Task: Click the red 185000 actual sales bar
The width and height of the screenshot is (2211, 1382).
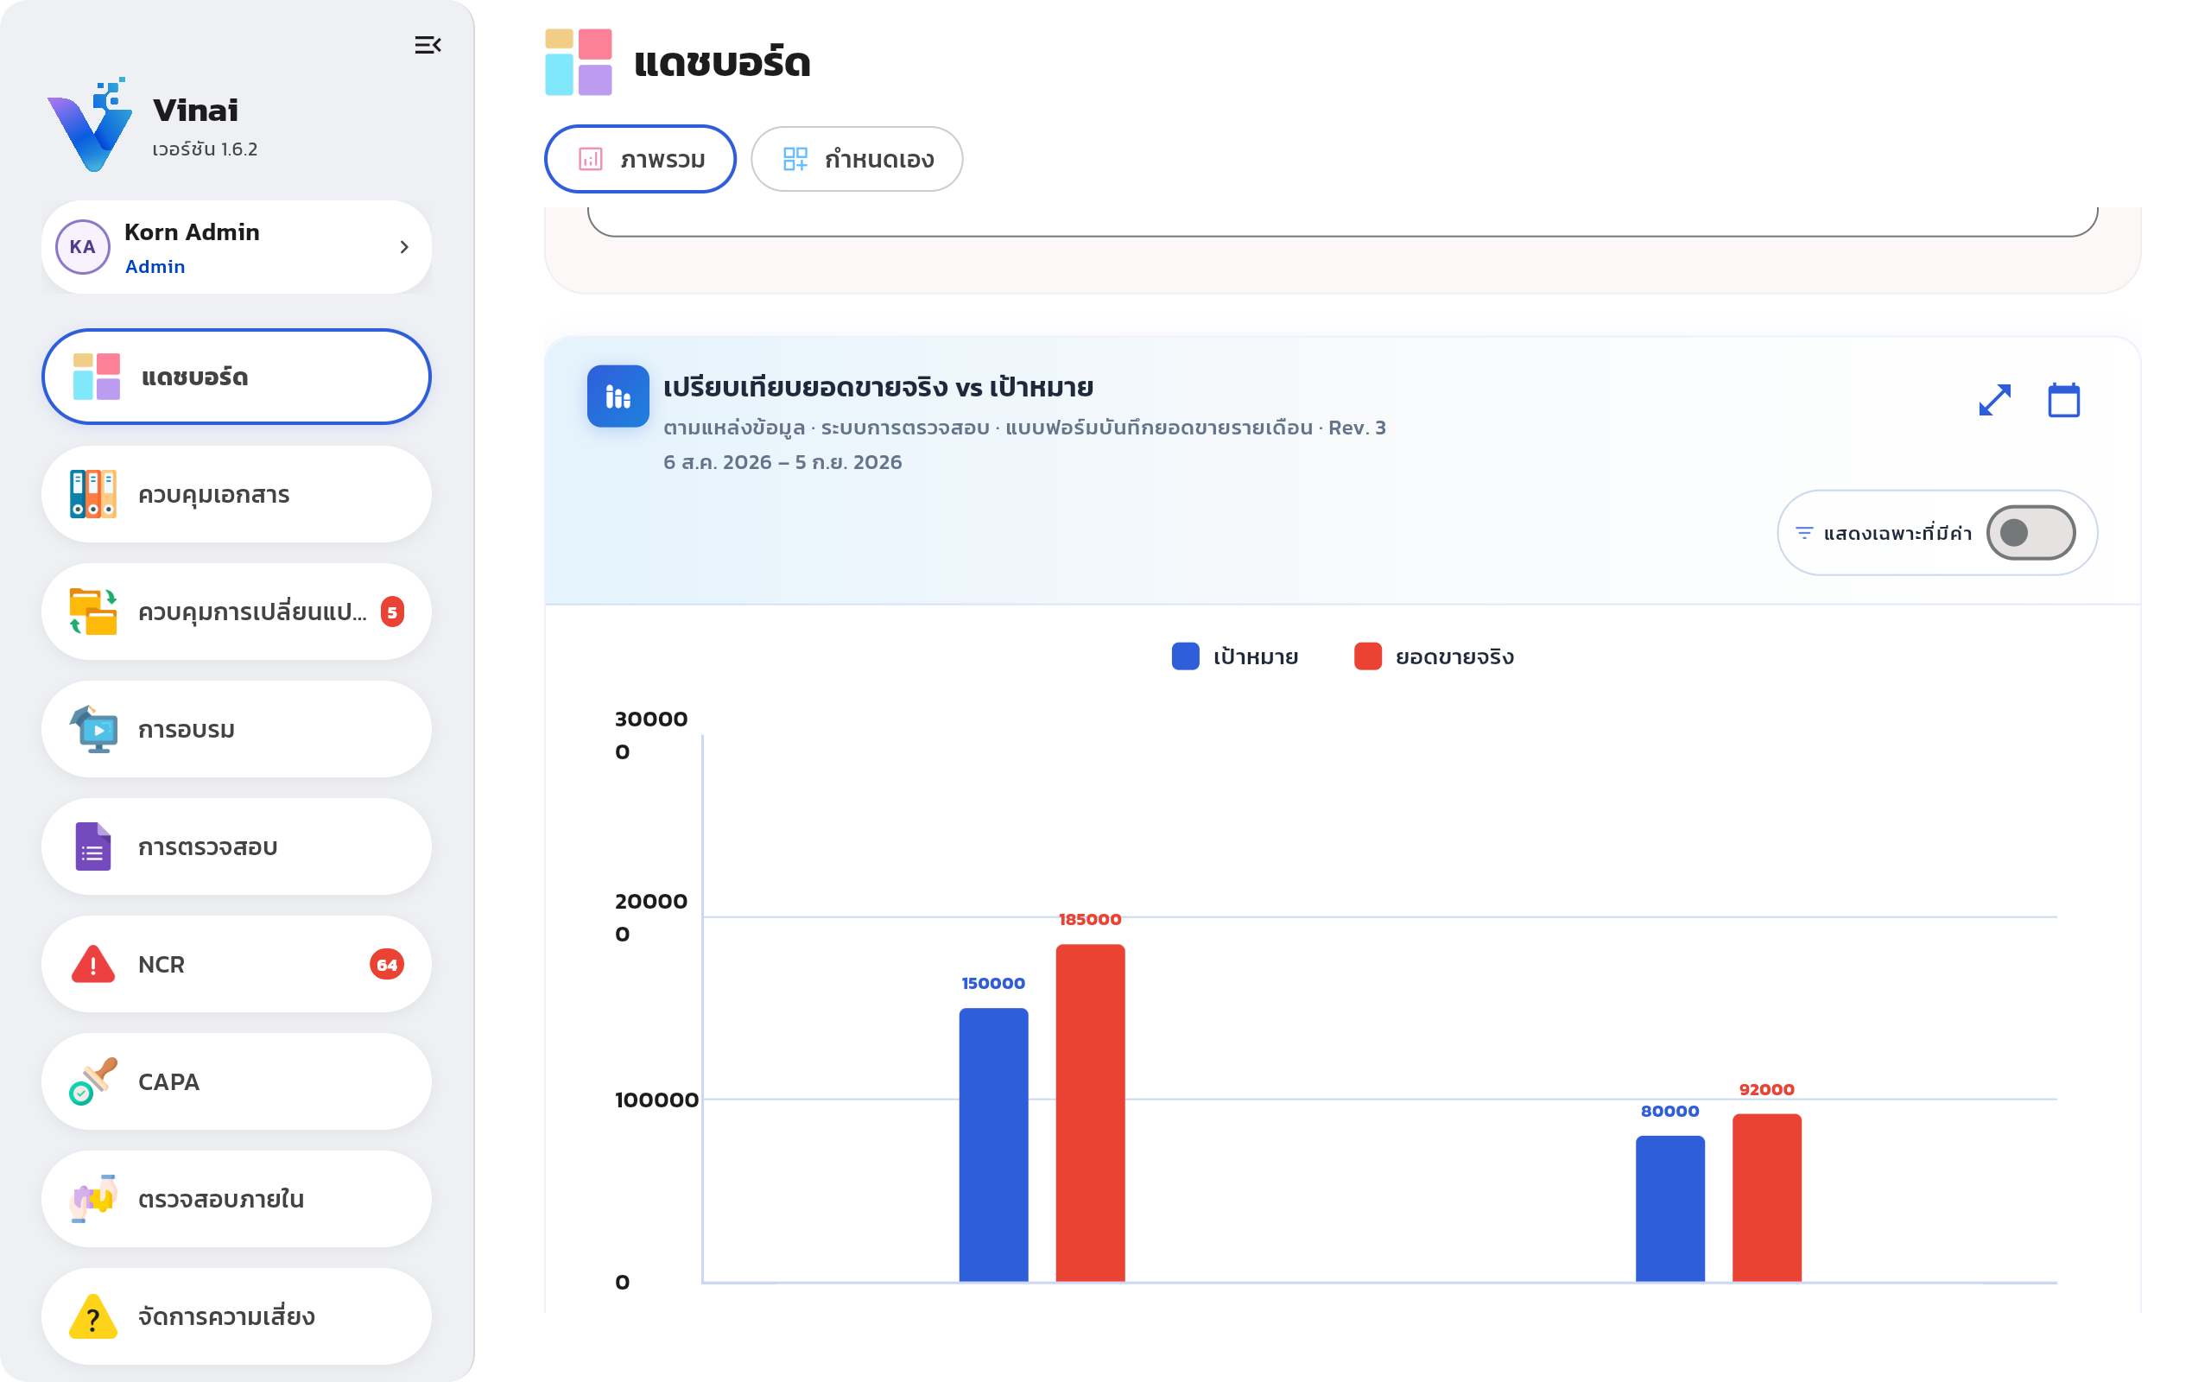Action: (1091, 1113)
